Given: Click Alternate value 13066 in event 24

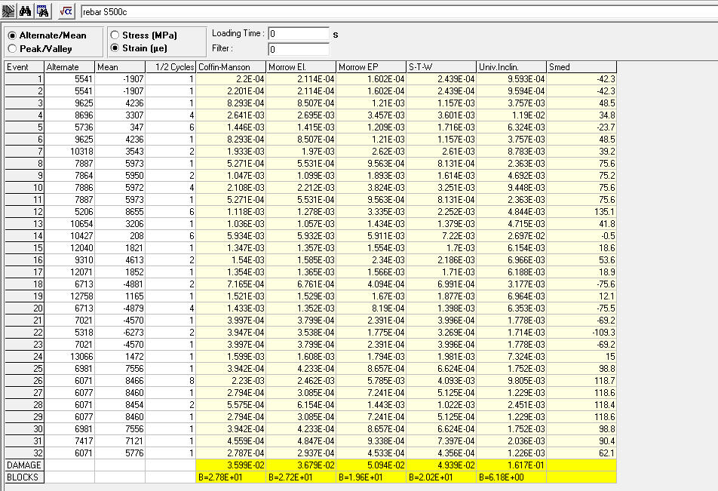Looking at the screenshot, I should (x=69, y=356).
